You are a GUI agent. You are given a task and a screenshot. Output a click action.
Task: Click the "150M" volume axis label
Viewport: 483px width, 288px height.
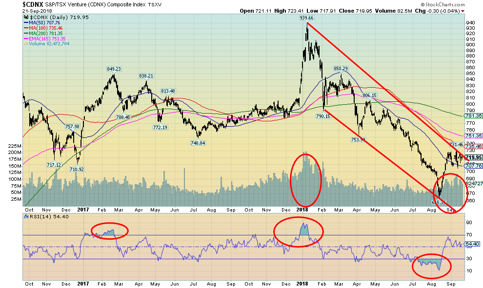[x=15, y=166]
